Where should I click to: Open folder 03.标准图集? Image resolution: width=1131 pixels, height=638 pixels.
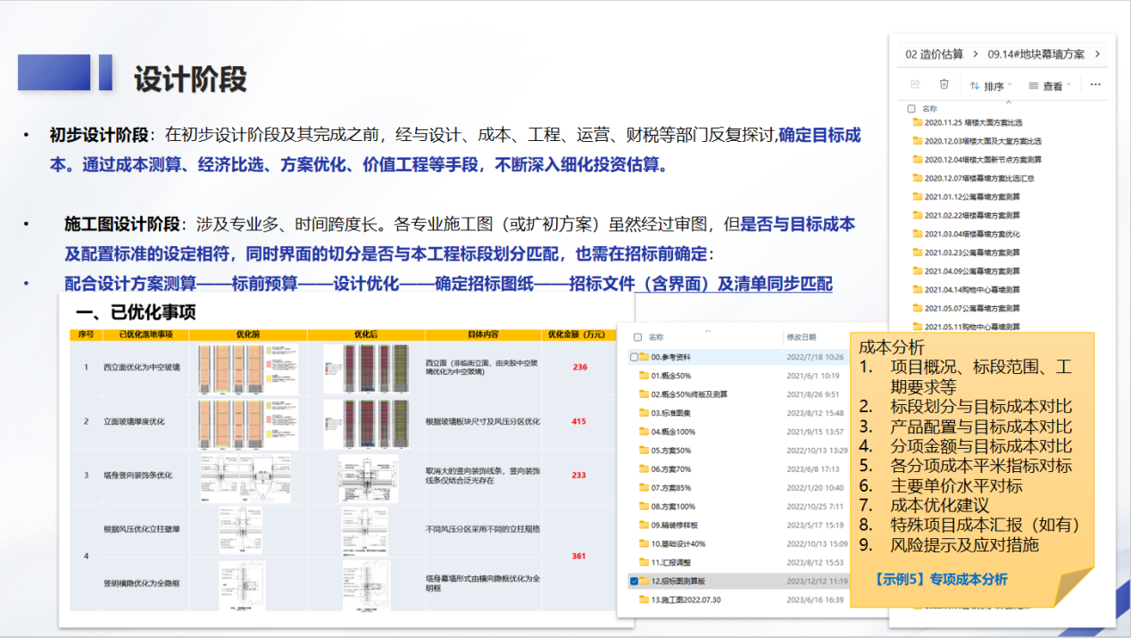click(666, 413)
